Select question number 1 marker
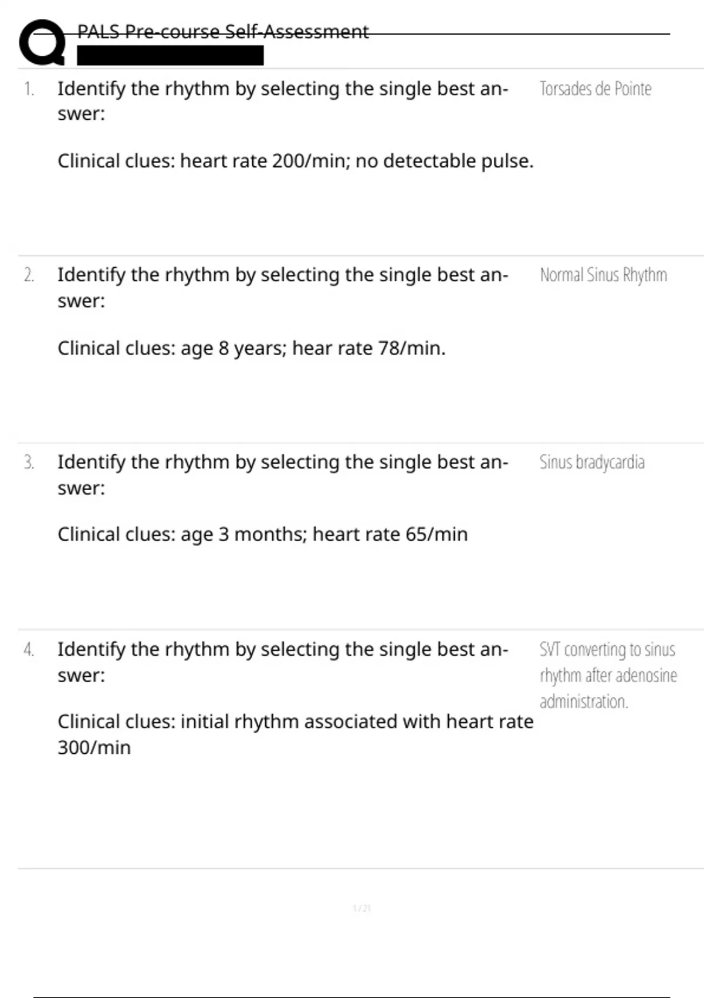The width and height of the screenshot is (704, 998). click(29, 89)
